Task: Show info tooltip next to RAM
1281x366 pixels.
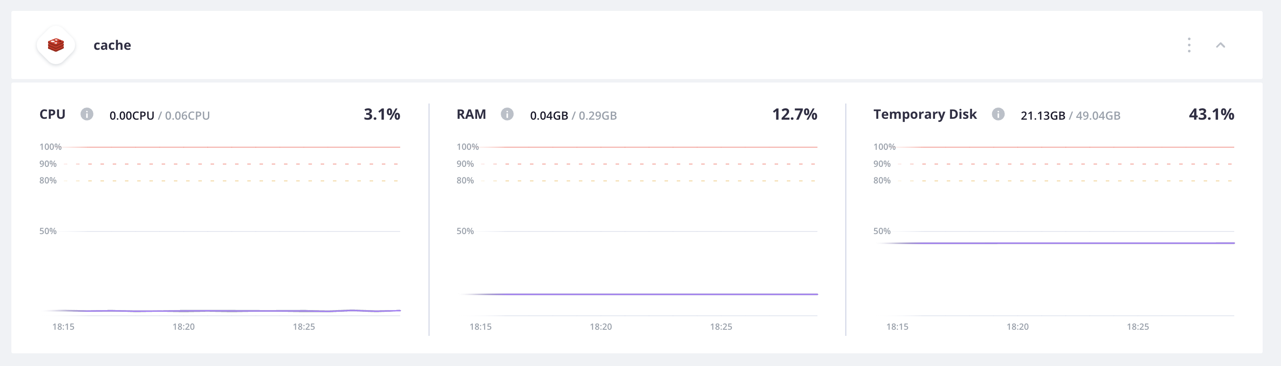Action: tap(507, 114)
